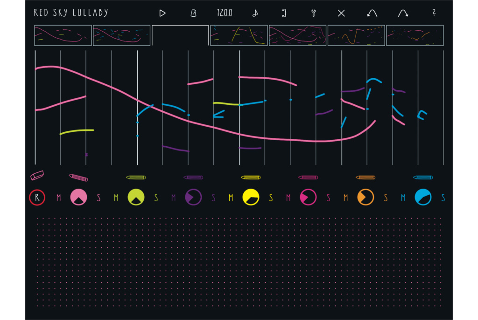Click the redo arrow
The image size is (478, 320).
point(403,13)
